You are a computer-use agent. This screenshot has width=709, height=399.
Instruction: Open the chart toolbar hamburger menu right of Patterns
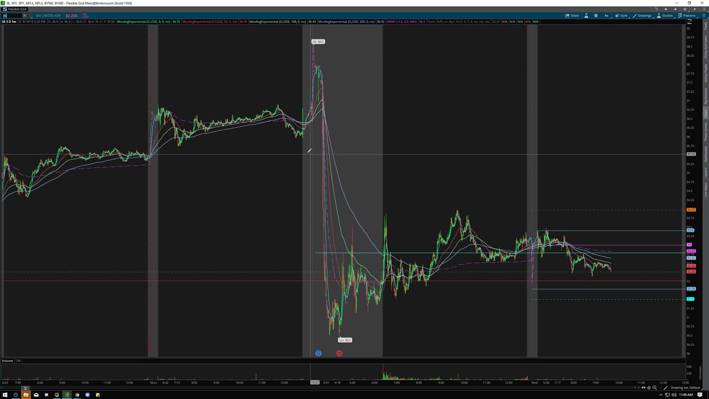point(703,16)
